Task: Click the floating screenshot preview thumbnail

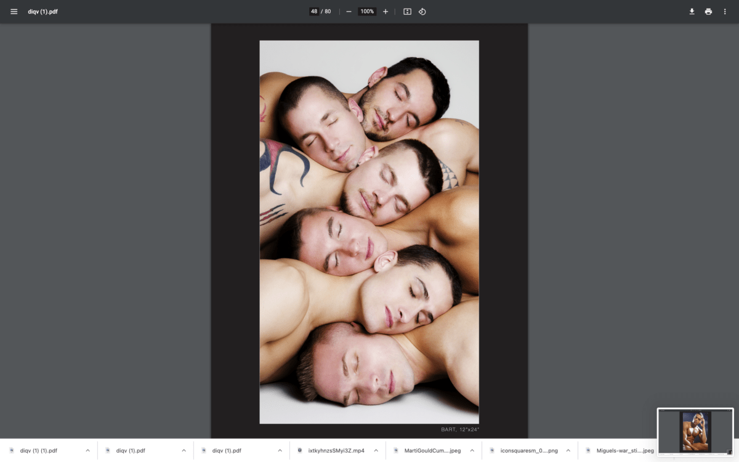Action: click(x=695, y=432)
